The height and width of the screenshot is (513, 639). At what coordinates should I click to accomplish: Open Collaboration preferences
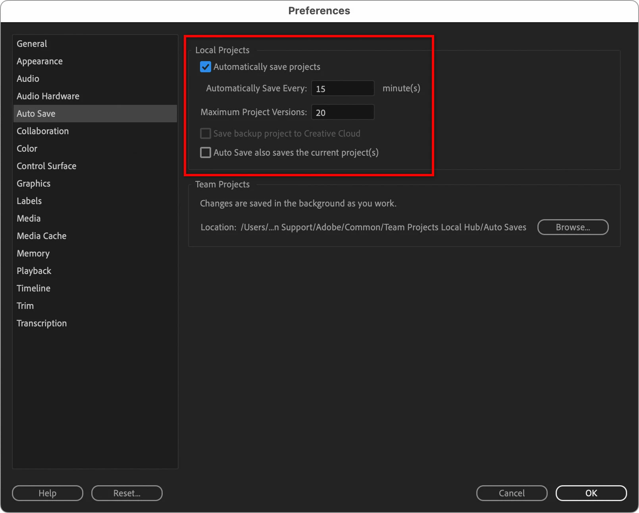tap(95, 131)
